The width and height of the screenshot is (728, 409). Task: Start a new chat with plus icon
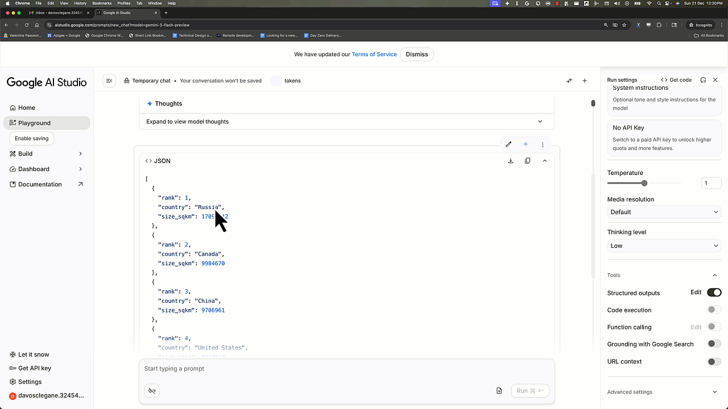[585, 81]
